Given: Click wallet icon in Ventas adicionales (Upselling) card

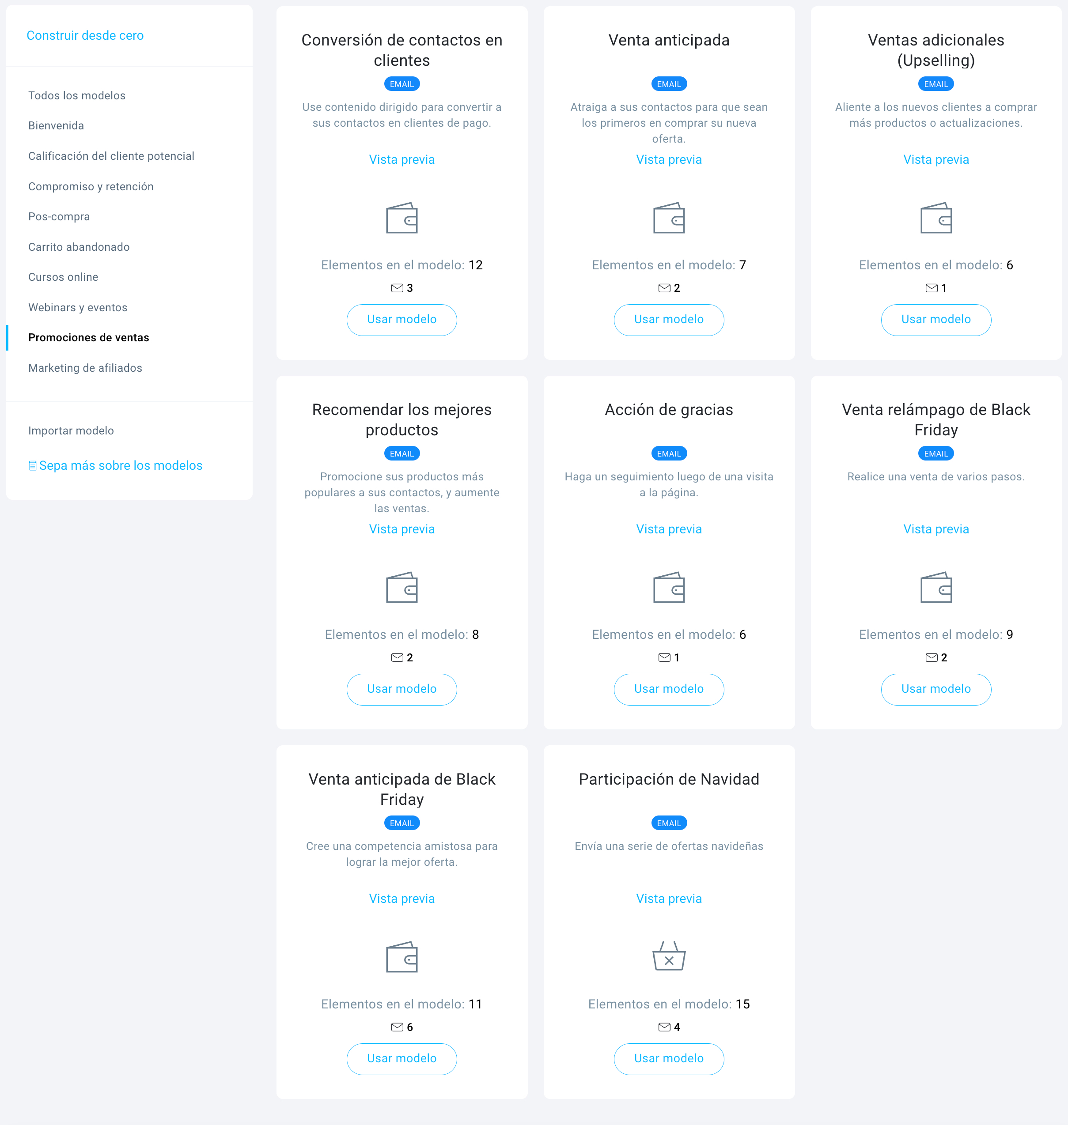Looking at the screenshot, I should [935, 219].
